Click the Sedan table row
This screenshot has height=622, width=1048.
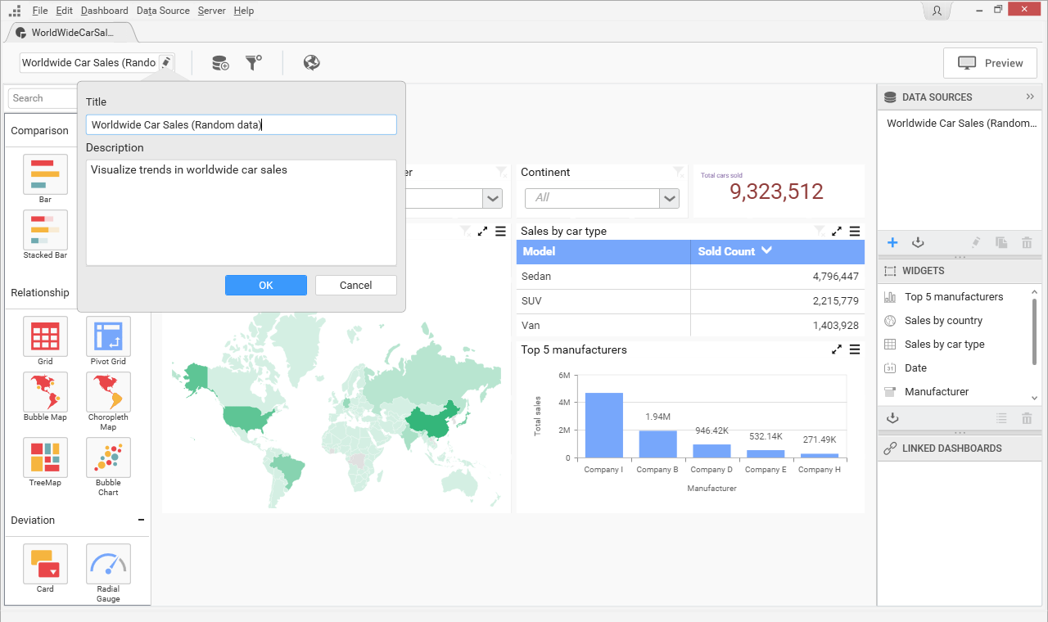[x=690, y=277]
